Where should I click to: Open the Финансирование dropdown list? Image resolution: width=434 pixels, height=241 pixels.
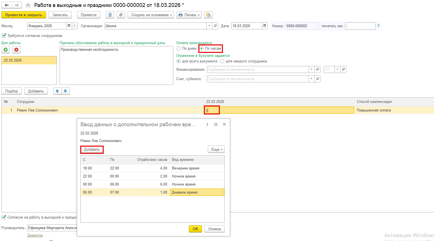point(312,69)
